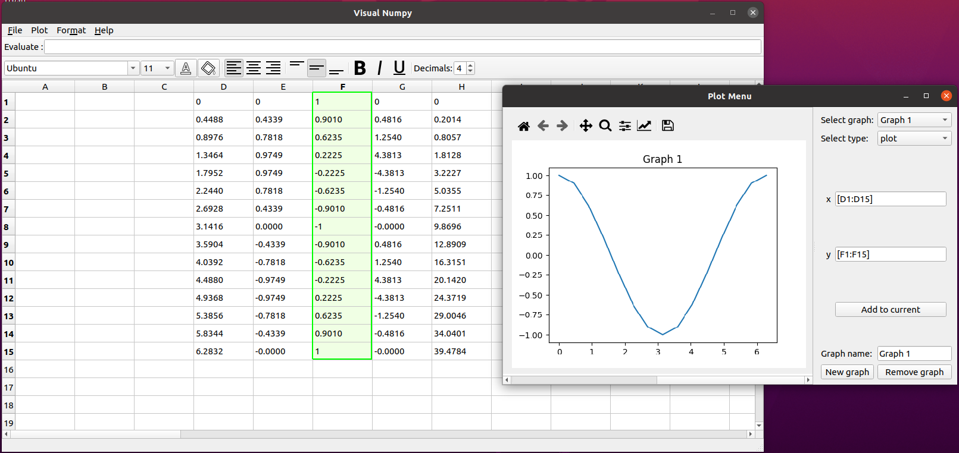The width and height of the screenshot is (959, 453).
Task: Select row 8 header
Action: click(8, 227)
